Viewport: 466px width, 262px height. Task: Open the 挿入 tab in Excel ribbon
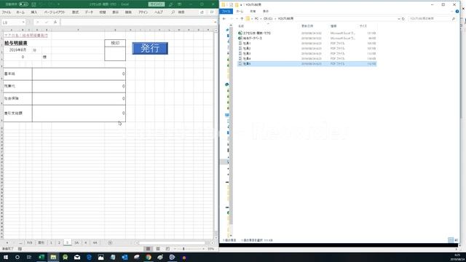[34, 12]
